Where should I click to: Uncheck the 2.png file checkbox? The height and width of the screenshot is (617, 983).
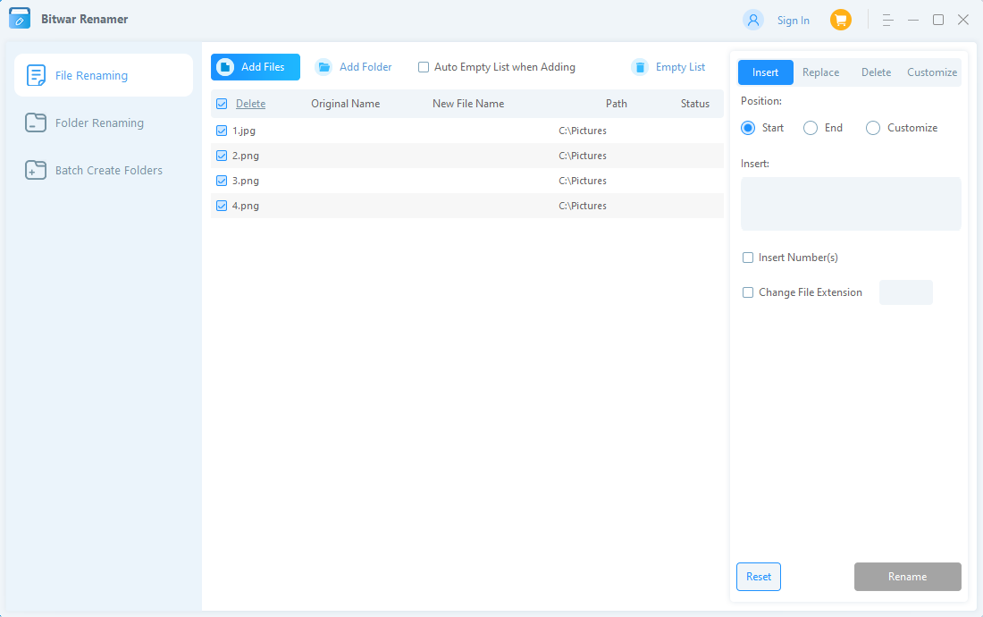[222, 156]
